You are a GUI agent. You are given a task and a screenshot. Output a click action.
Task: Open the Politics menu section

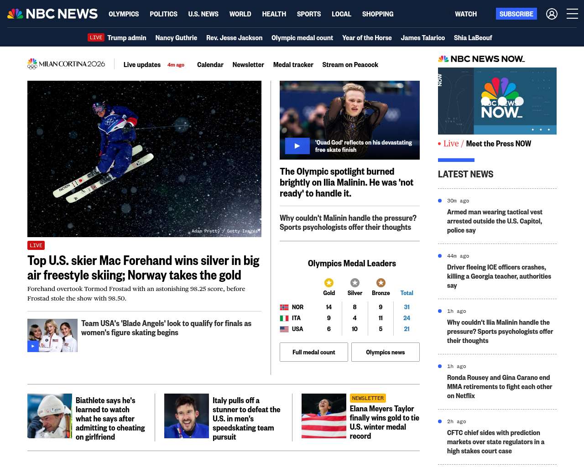pos(163,14)
